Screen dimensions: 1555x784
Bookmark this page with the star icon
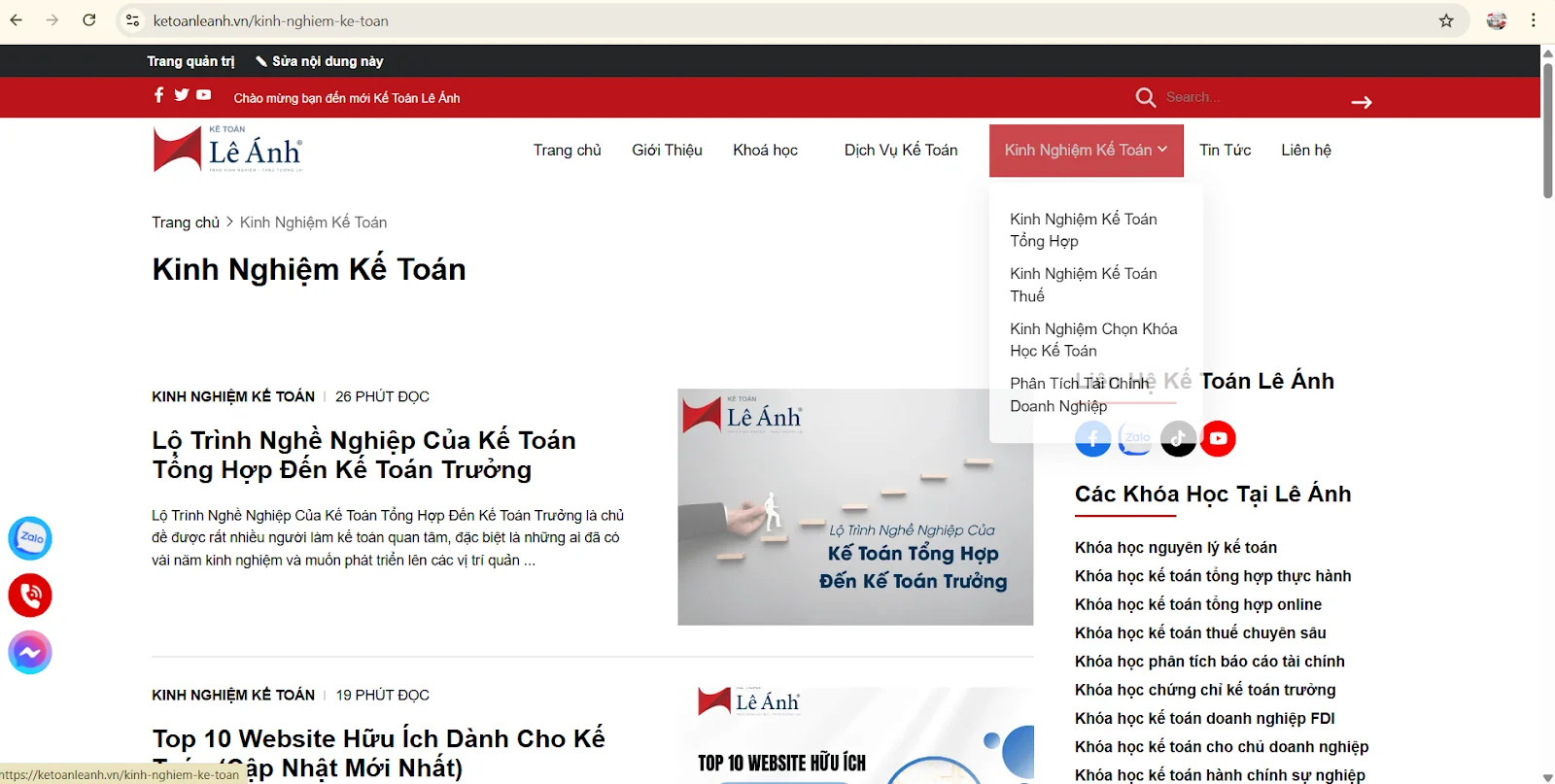coord(1446,20)
